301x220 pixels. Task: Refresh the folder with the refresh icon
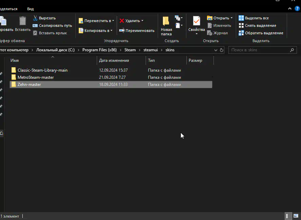coord(222,50)
